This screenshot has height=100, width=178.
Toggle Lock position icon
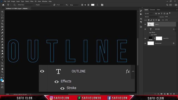(x=154, y=20)
